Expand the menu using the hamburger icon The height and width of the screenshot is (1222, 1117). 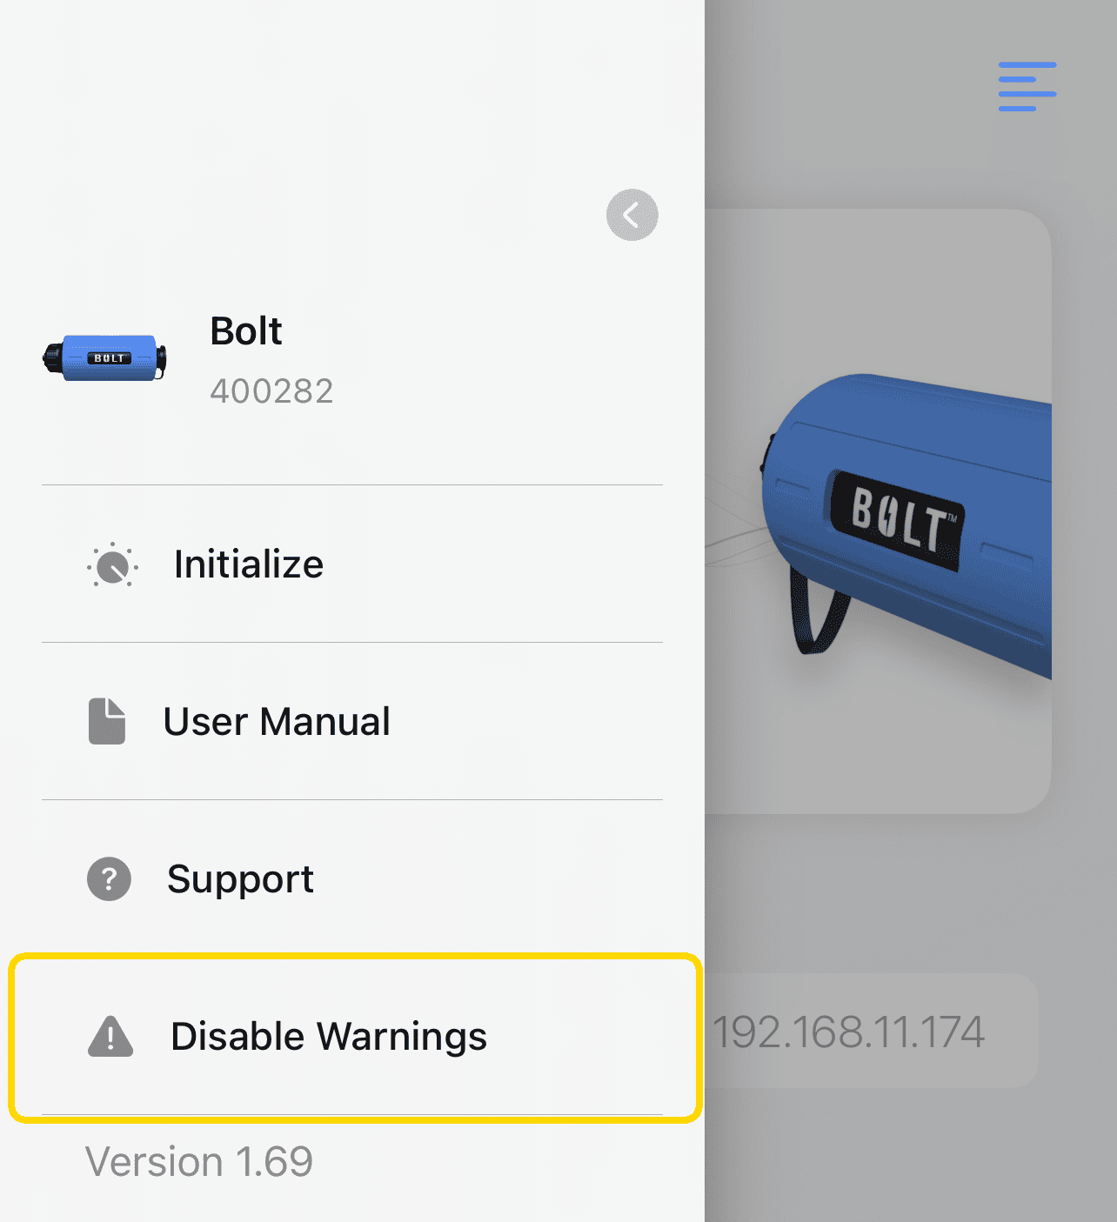(1027, 85)
